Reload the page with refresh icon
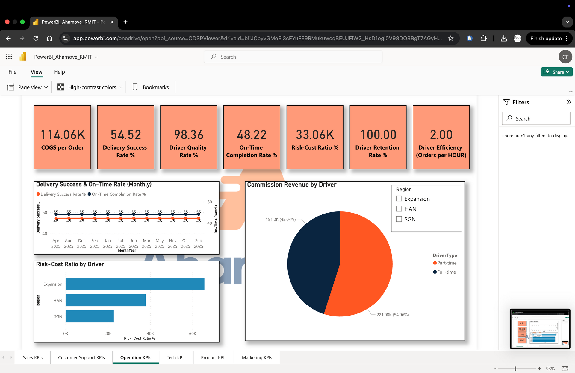Image resolution: width=575 pixels, height=373 pixels. click(36, 38)
